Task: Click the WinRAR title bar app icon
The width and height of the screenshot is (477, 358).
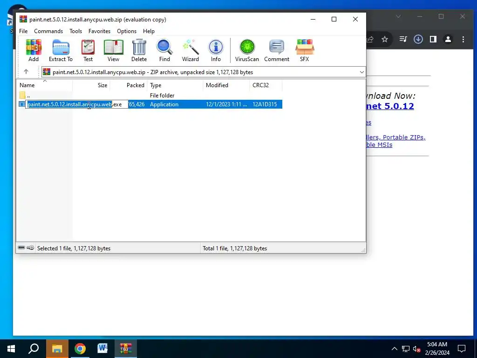Action: tap(23, 19)
